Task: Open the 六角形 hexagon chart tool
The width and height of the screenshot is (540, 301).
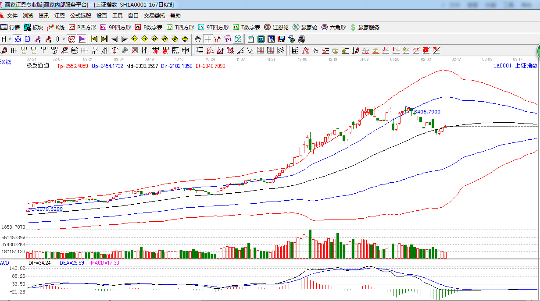Action: [333, 27]
